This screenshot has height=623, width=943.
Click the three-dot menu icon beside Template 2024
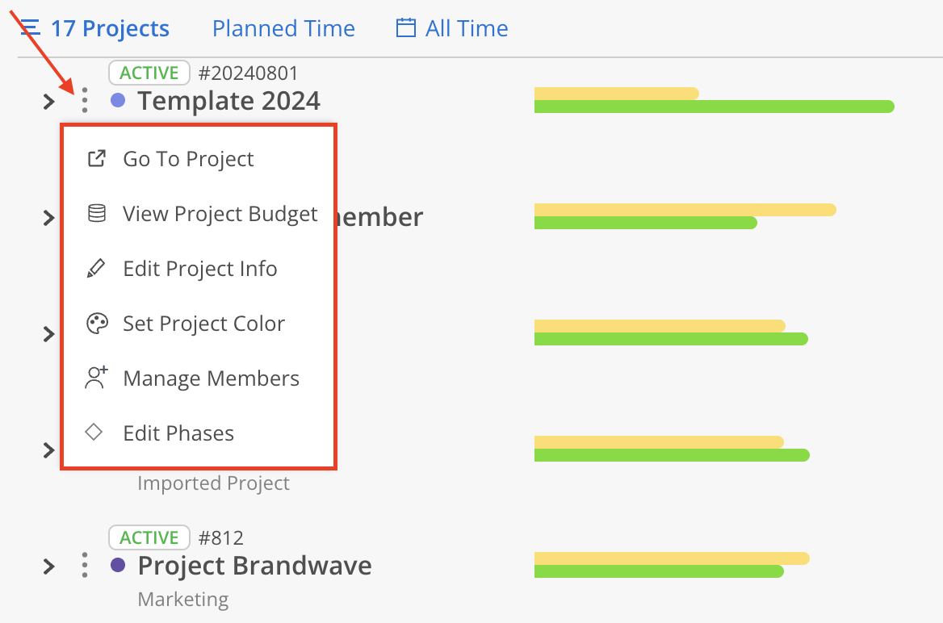click(x=85, y=100)
